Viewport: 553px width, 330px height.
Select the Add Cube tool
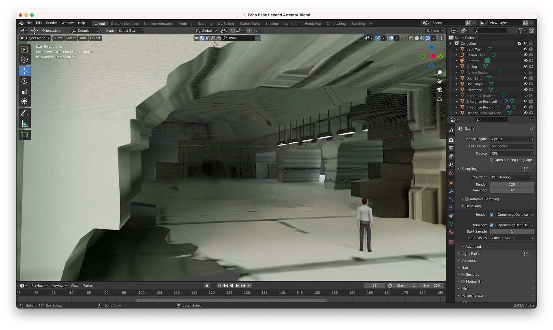click(24, 135)
